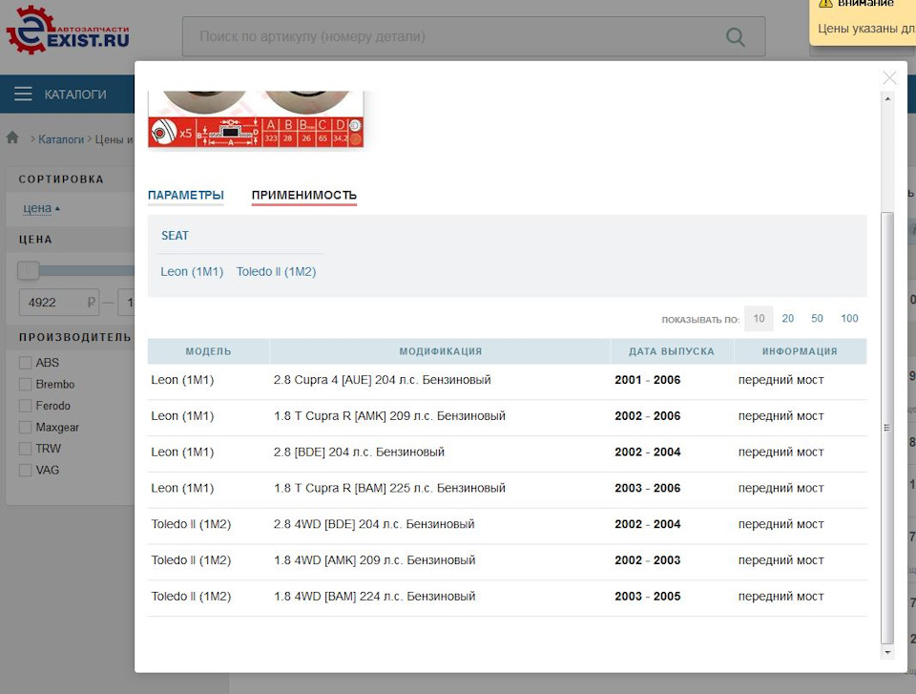916x694 pixels.
Task: Filter by Toledo II (1M2) model link
Action: tap(277, 272)
